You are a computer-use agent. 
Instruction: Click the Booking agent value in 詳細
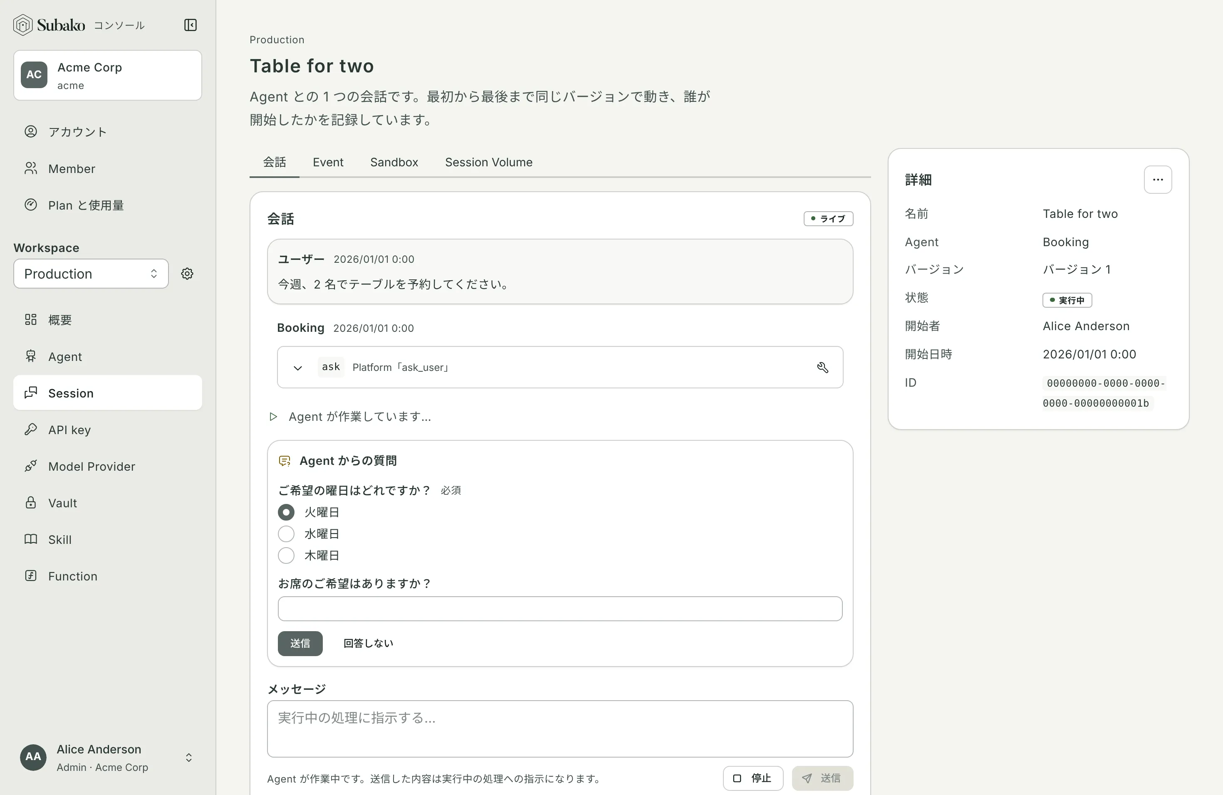click(x=1066, y=242)
